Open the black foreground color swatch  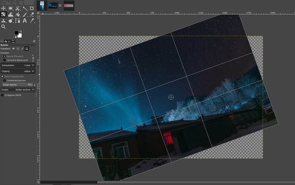[x=16, y=33]
